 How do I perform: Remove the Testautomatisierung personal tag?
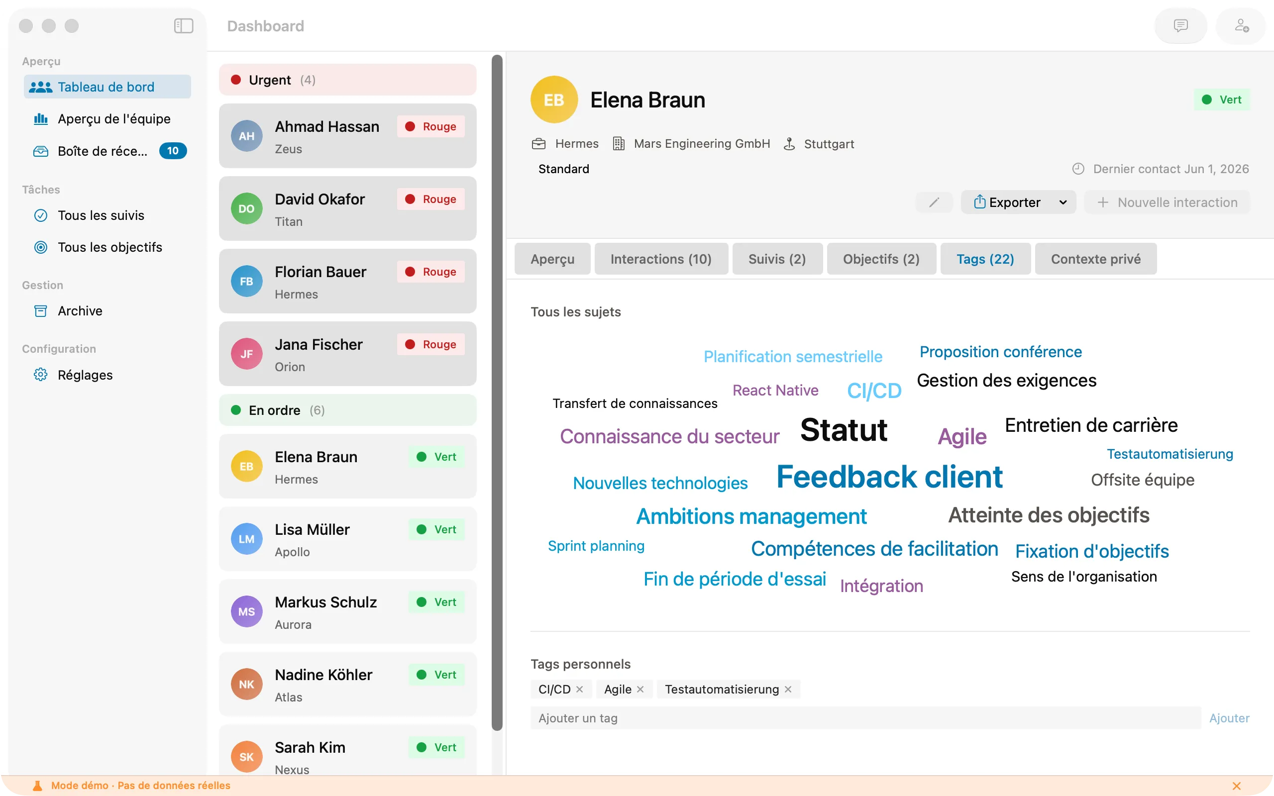click(788, 689)
